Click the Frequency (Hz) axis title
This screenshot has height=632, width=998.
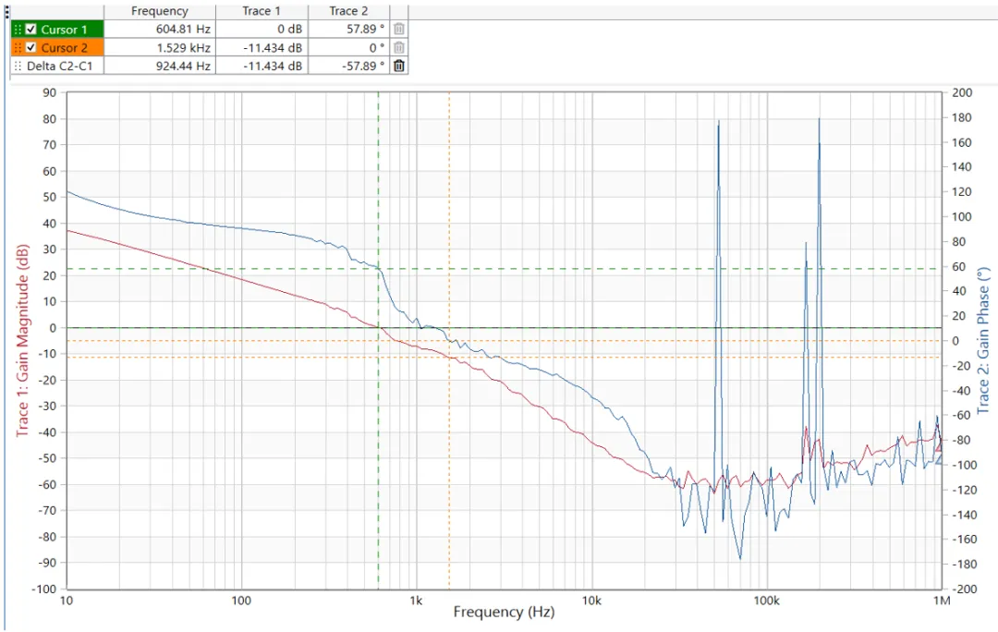pos(504,613)
